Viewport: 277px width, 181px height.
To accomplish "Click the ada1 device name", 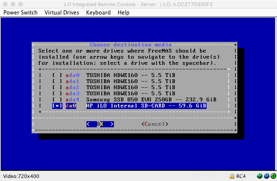I will [x=72, y=81].
